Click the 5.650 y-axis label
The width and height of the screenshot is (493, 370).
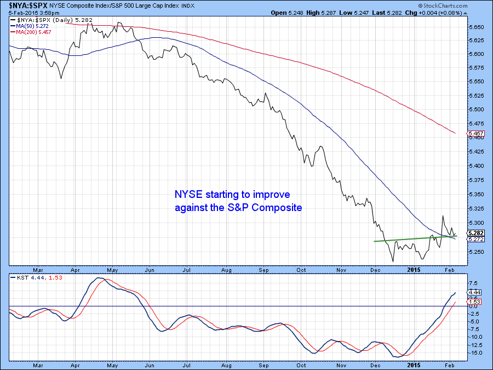(x=477, y=27)
